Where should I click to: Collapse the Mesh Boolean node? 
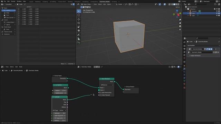[x=100, y=79]
